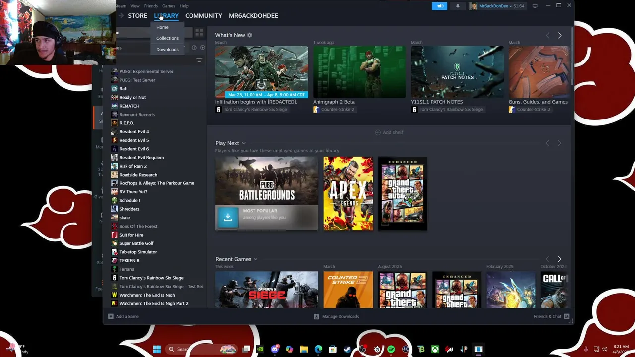Open Windows Start menu
The width and height of the screenshot is (635, 357).
coord(157,349)
